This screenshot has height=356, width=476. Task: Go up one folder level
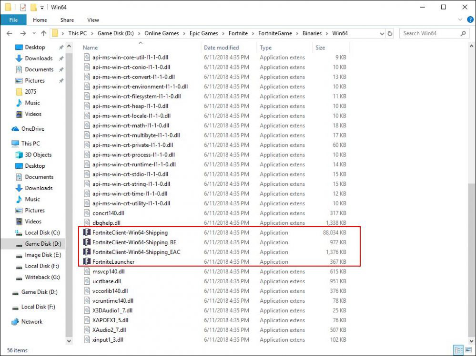coord(43,33)
